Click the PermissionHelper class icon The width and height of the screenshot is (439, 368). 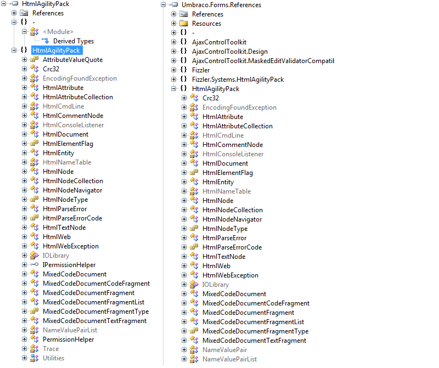34,339
